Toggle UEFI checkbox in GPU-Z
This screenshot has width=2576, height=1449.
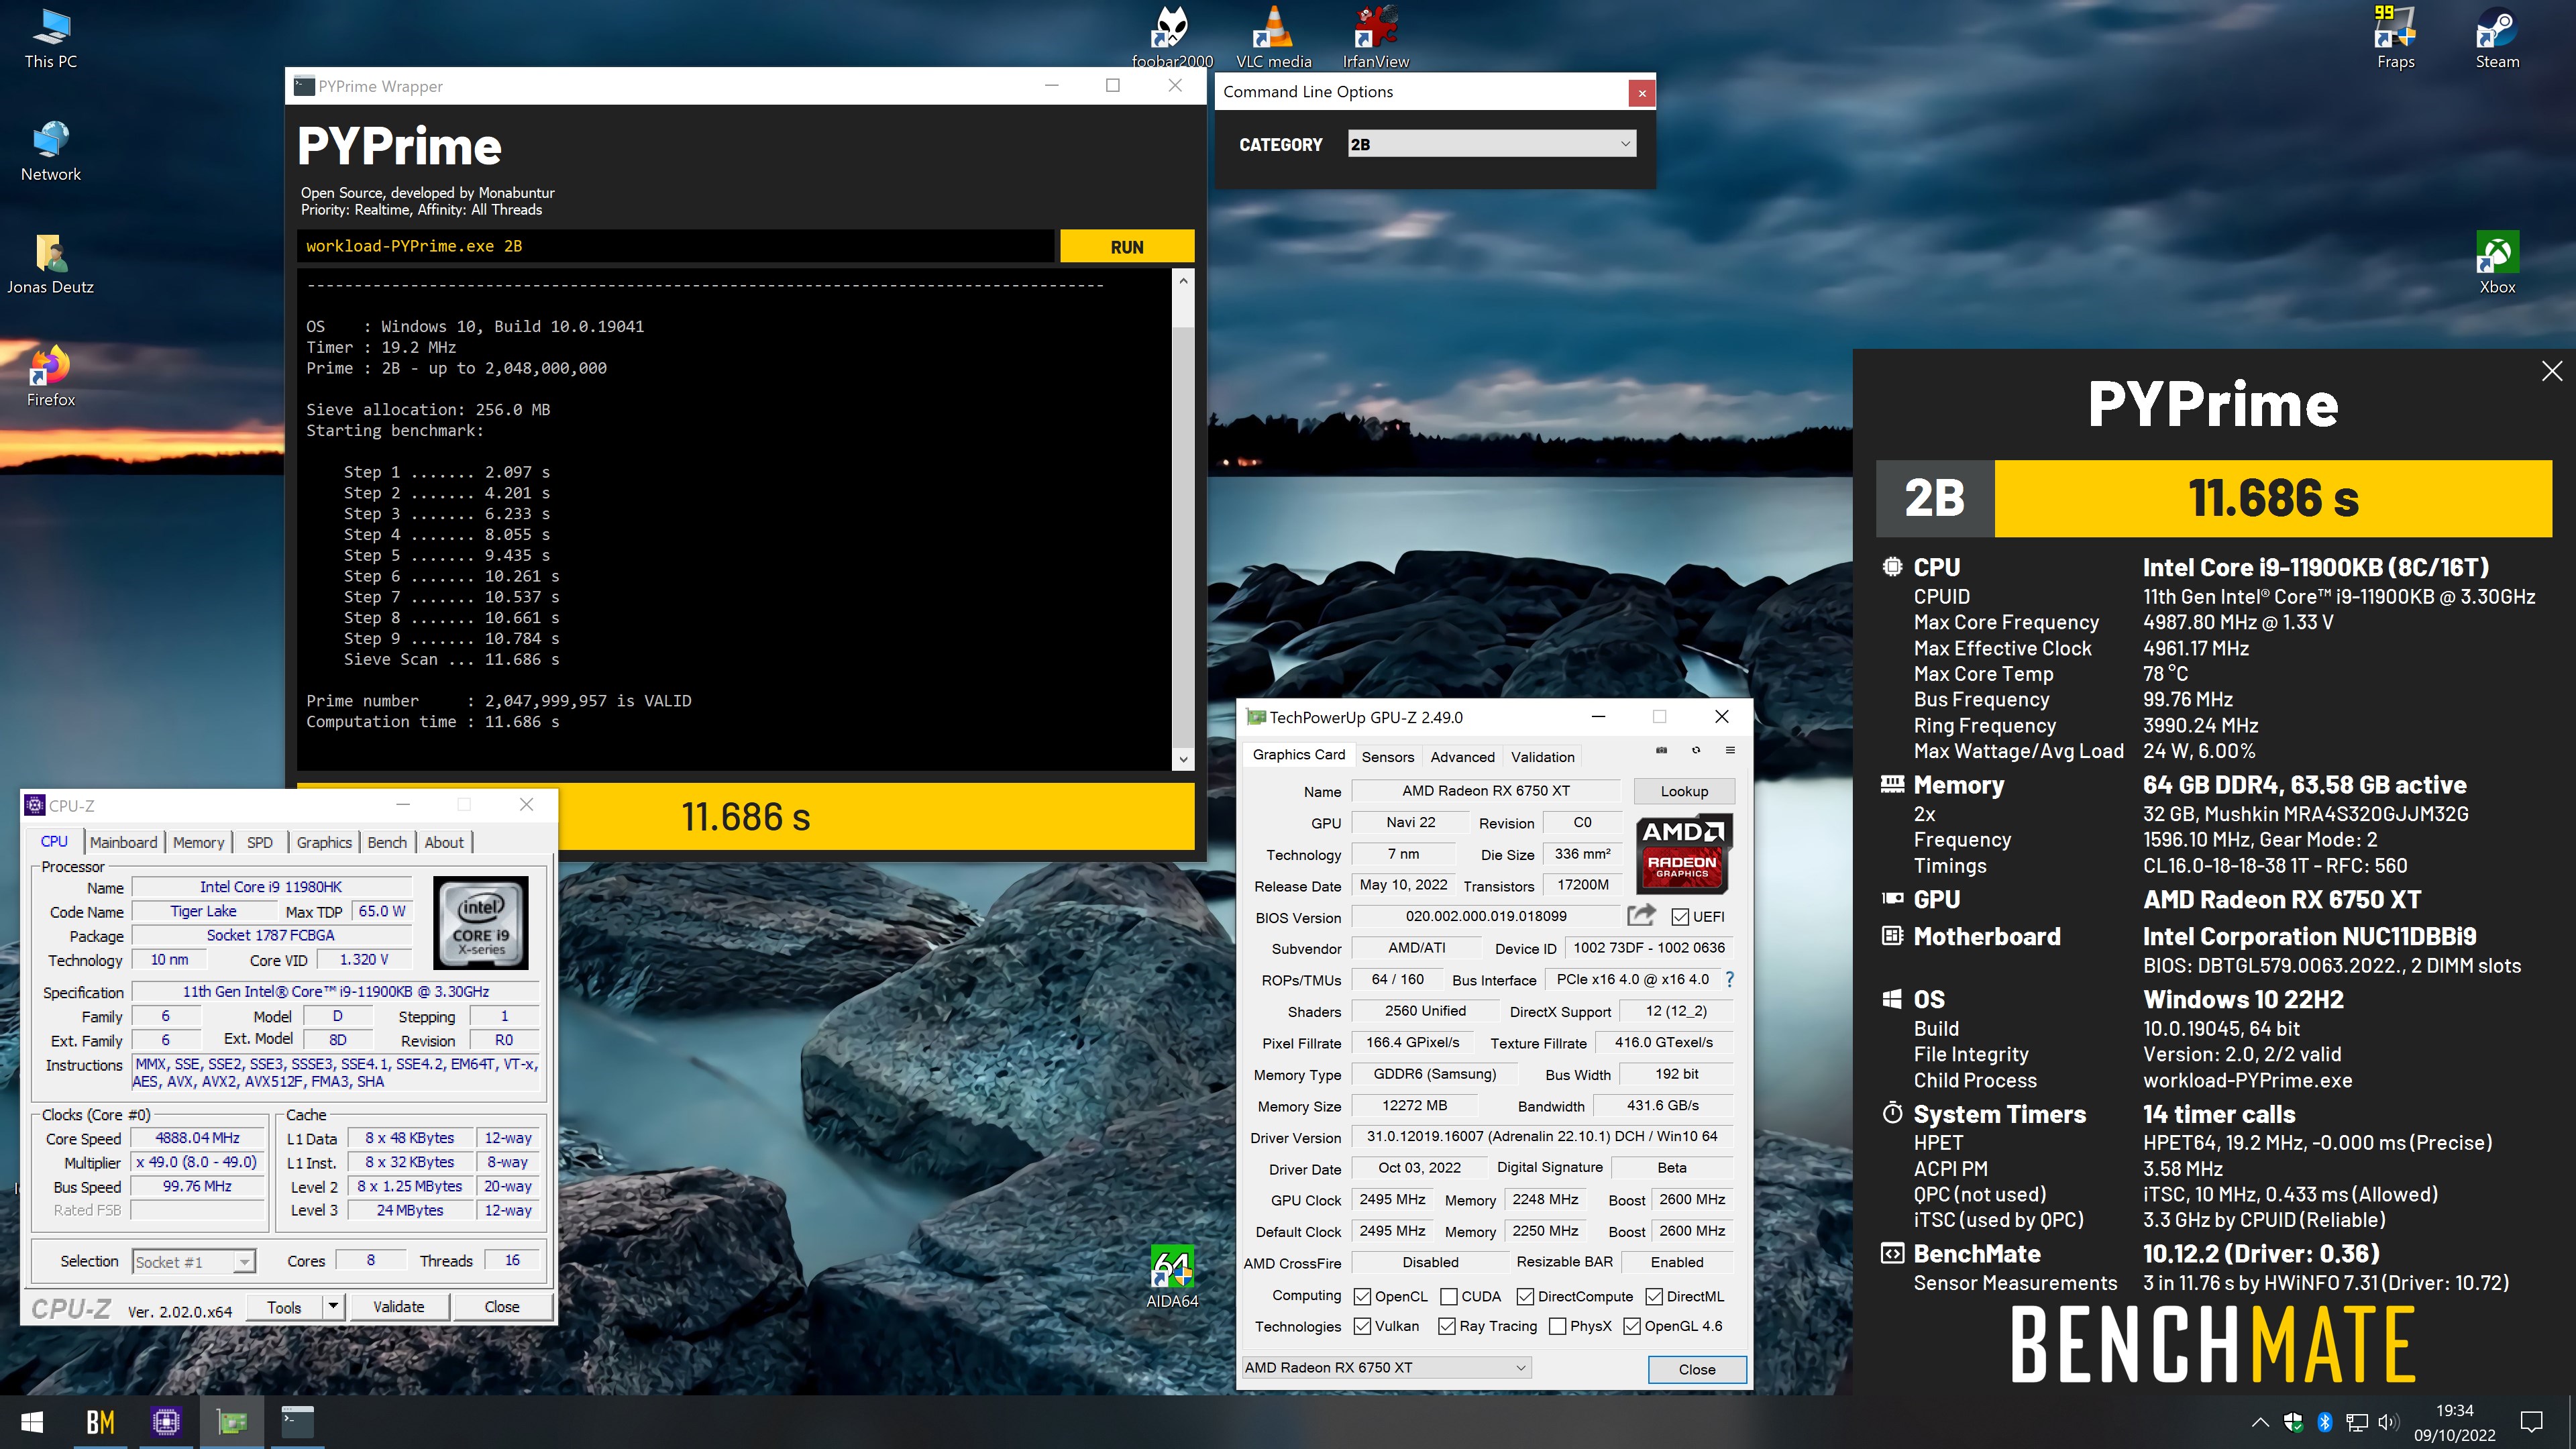point(1680,917)
